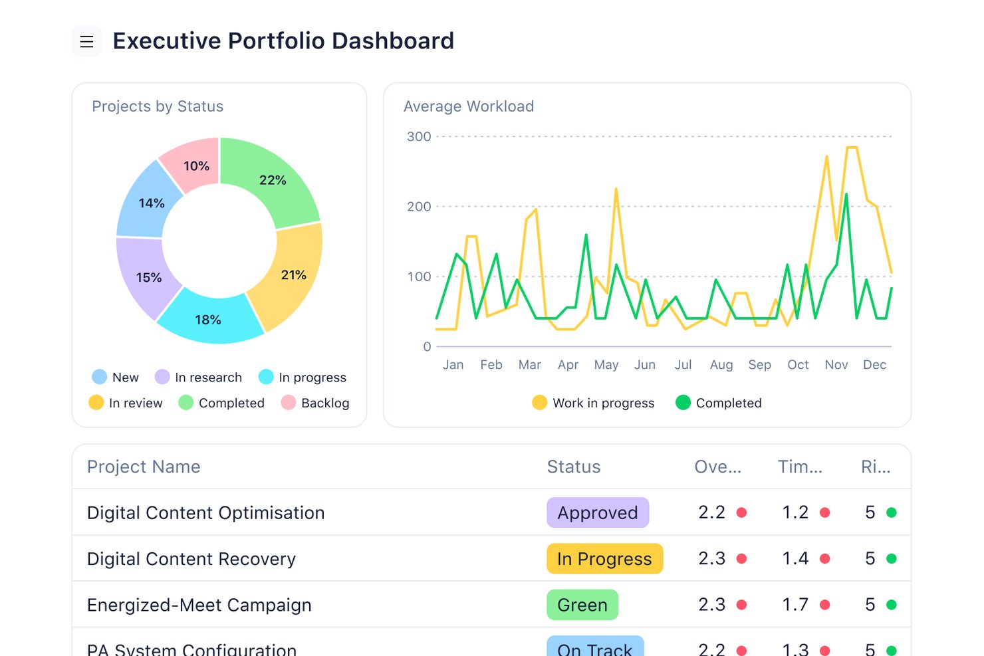Screen dimensions: 984x656
Task: Click the On Track status badge
Action: pos(595,647)
